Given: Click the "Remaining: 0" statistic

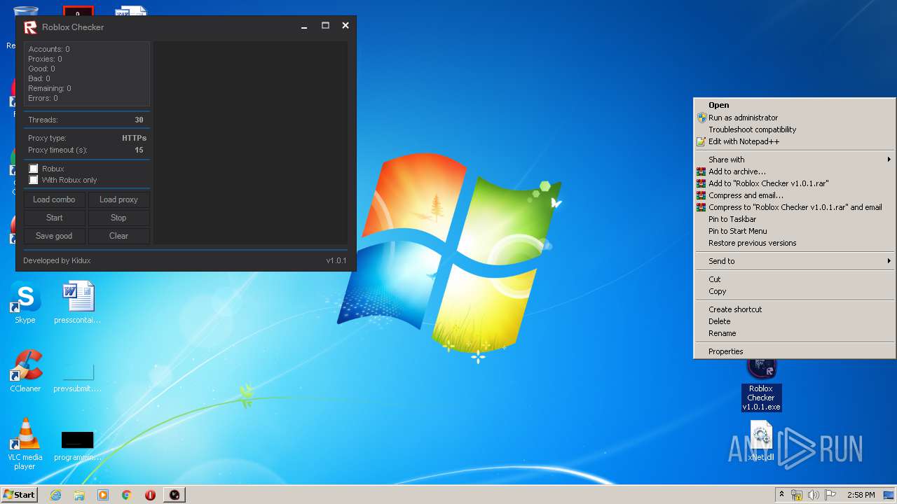Looking at the screenshot, I should [50, 88].
